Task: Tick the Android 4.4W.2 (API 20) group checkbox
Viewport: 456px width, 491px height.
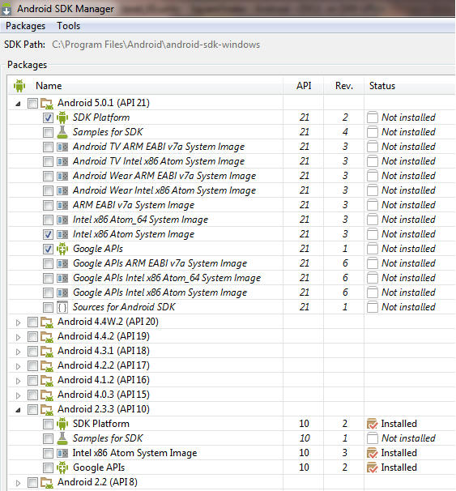Action: coord(32,322)
